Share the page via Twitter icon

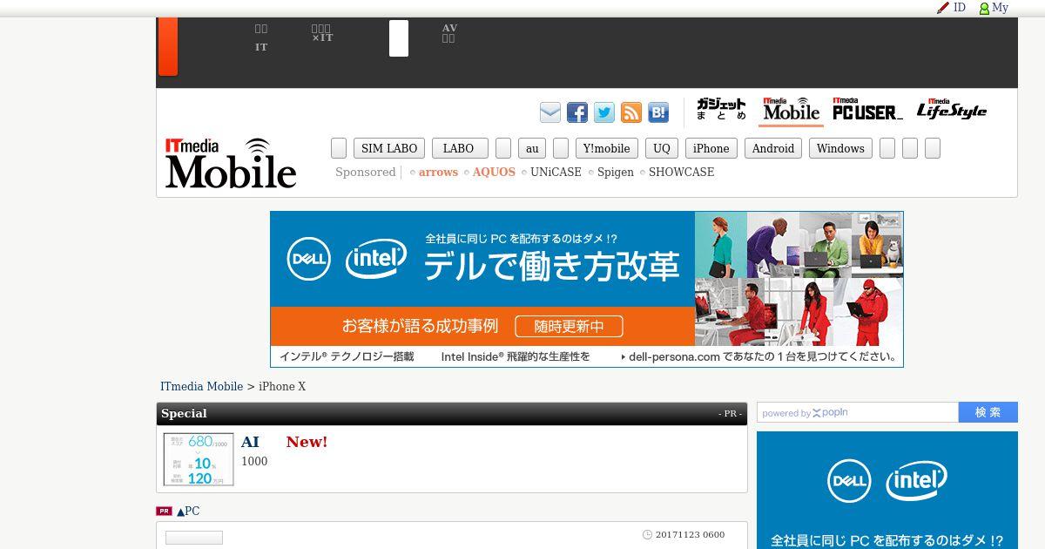604,112
